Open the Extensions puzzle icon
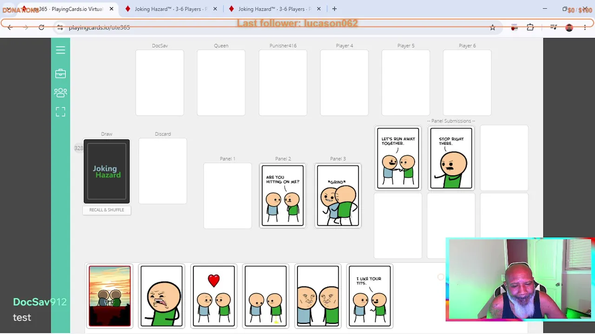 coord(530,27)
